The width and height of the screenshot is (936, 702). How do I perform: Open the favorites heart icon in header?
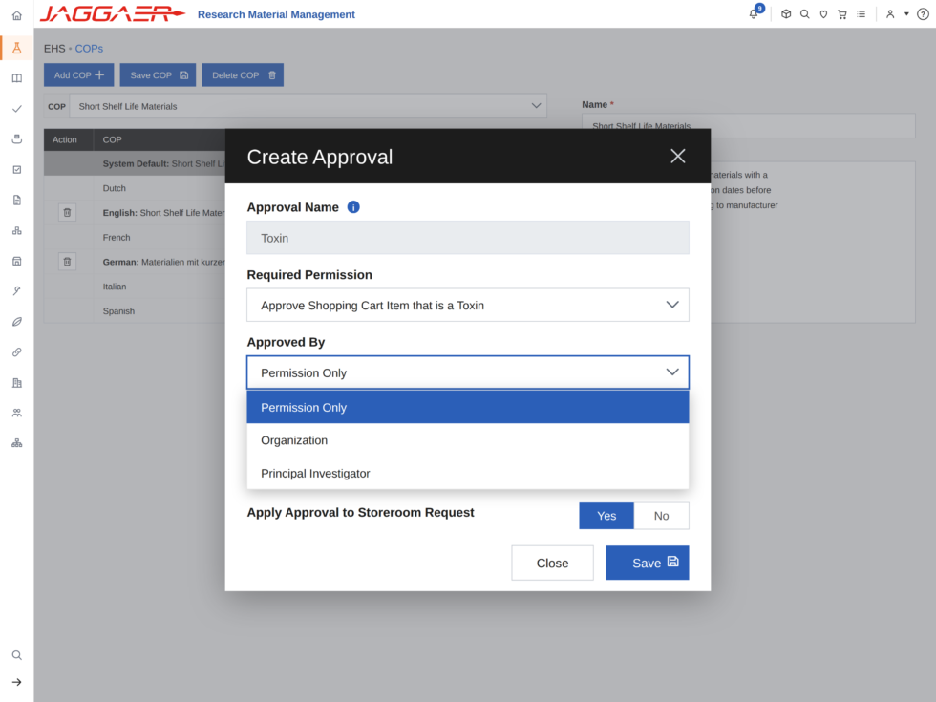tap(823, 14)
